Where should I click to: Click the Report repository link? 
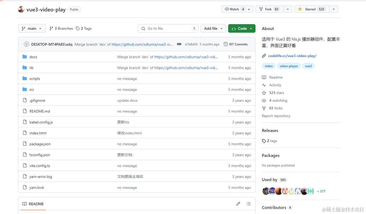click(276, 116)
